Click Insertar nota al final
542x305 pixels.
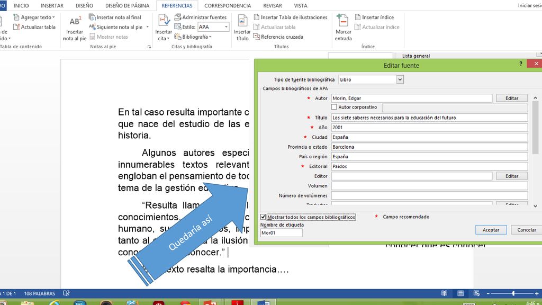pos(115,17)
